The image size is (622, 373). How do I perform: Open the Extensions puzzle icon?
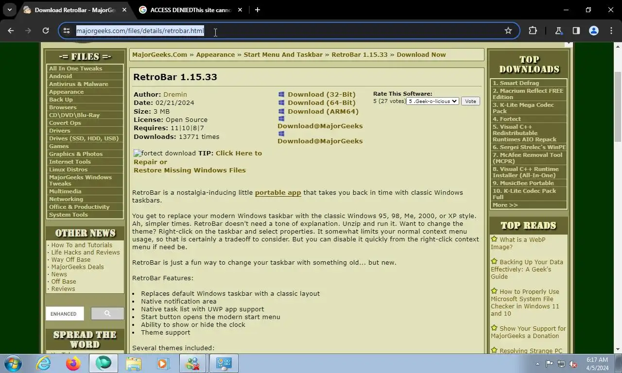533,31
